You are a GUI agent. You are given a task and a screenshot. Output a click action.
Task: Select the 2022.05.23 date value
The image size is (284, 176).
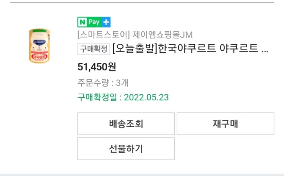[x=147, y=97]
